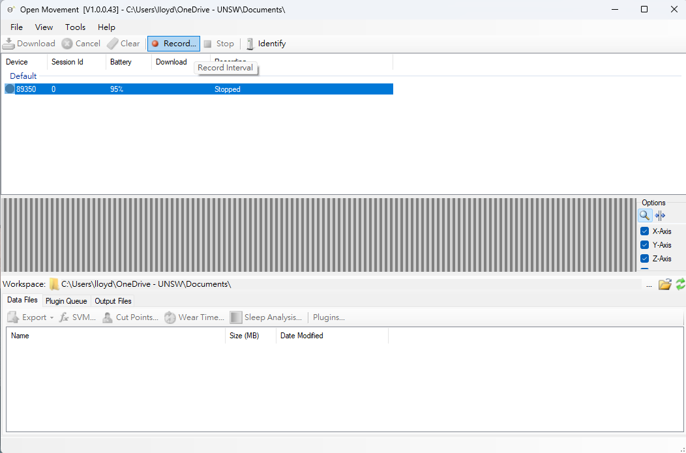Switch to the Plugin Queue tab
686x453 pixels.
point(66,301)
